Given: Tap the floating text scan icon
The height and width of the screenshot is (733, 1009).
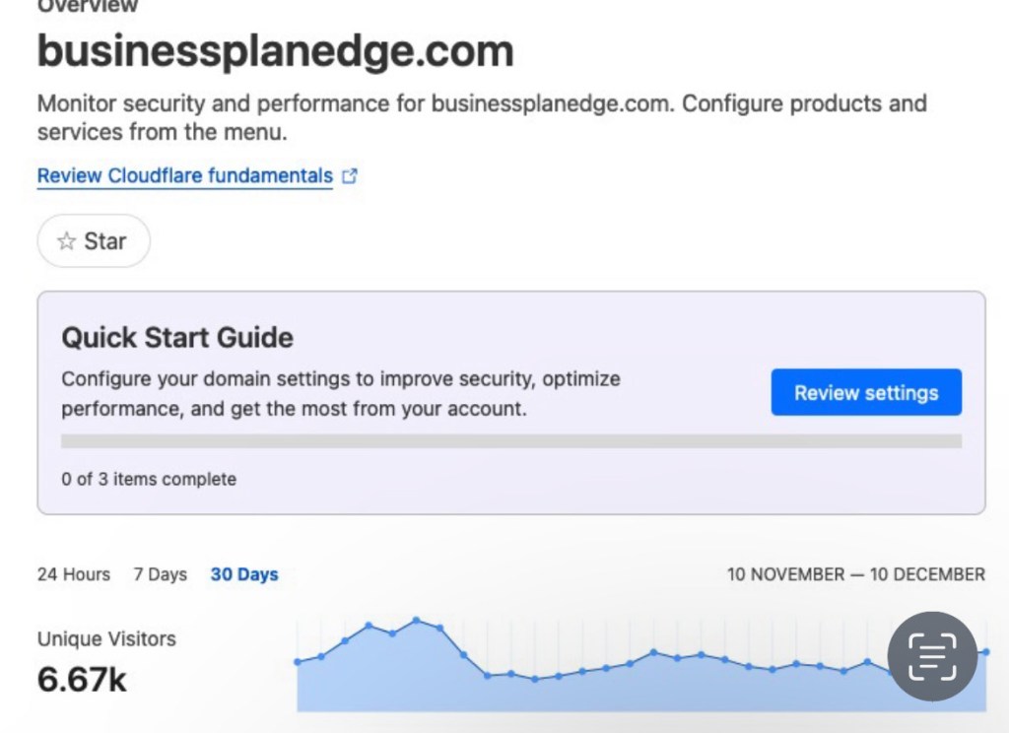Looking at the screenshot, I should (x=932, y=656).
